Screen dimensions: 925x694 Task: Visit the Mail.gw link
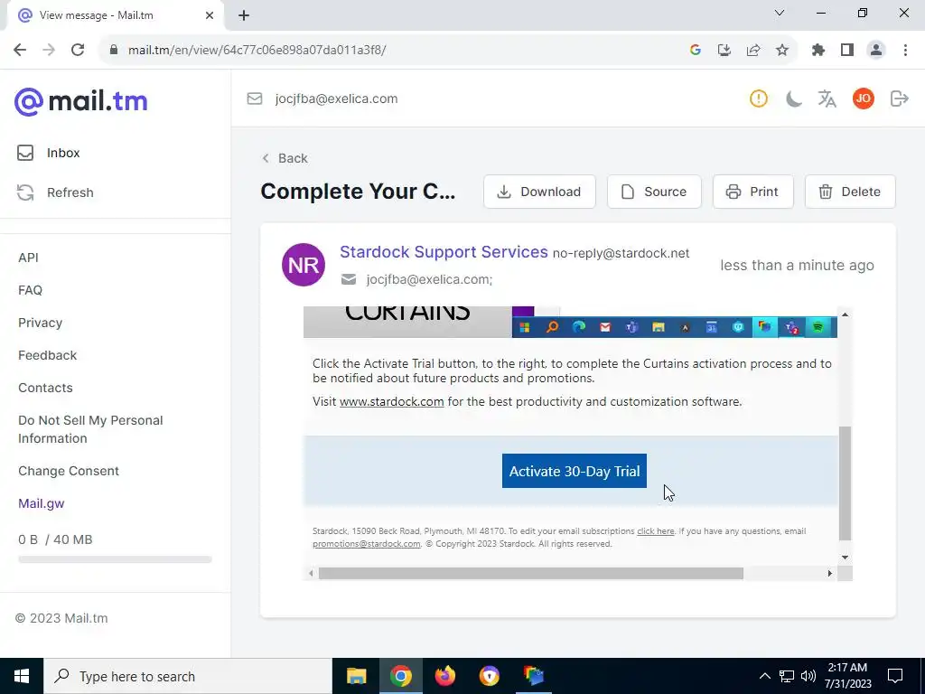[x=42, y=503]
